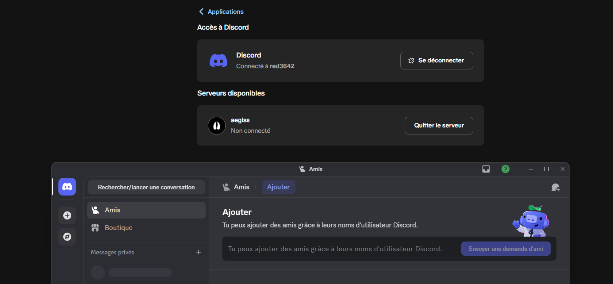613x284 pixels.
Task: Minimize the Discord window
Action: pyautogui.click(x=531, y=169)
